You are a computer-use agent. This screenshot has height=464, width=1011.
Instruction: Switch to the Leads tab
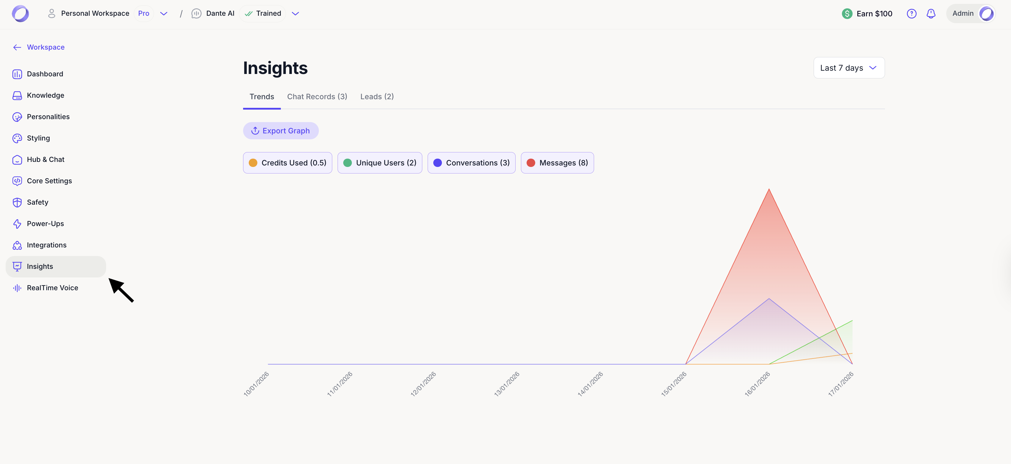point(377,97)
